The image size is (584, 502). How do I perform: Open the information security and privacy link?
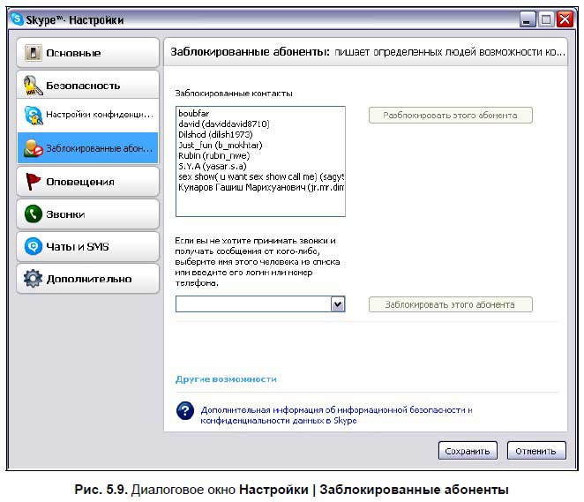pos(336,416)
